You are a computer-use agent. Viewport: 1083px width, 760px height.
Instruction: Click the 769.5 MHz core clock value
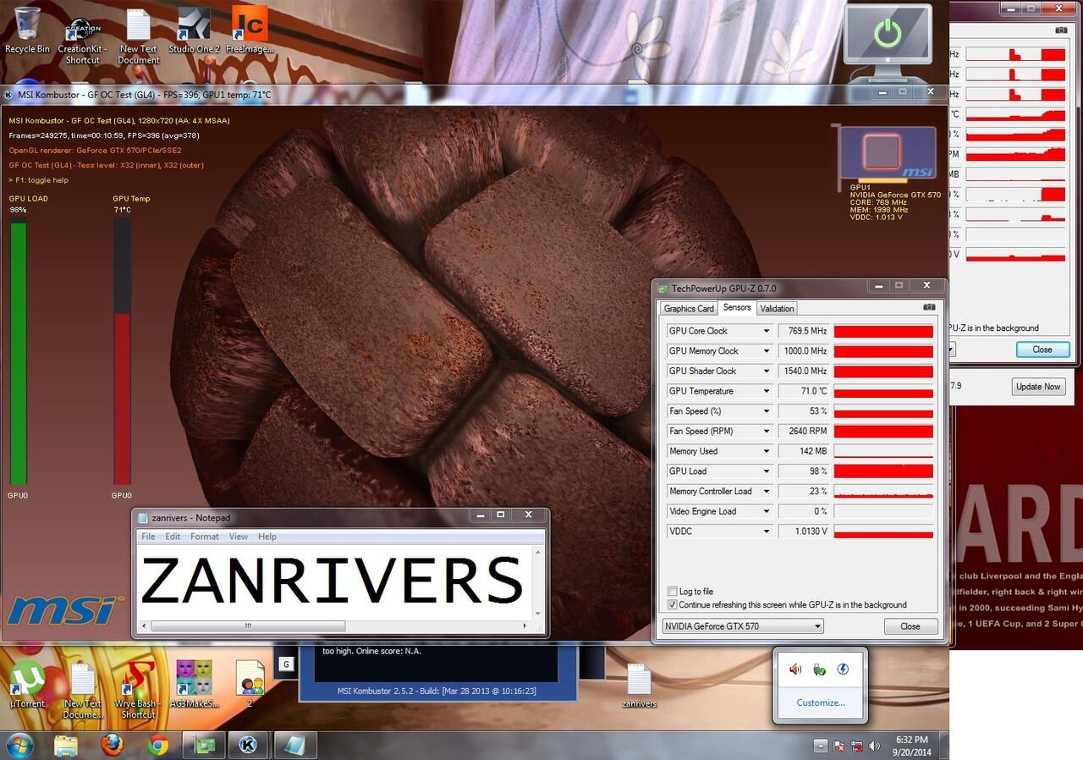click(x=804, y=331)
